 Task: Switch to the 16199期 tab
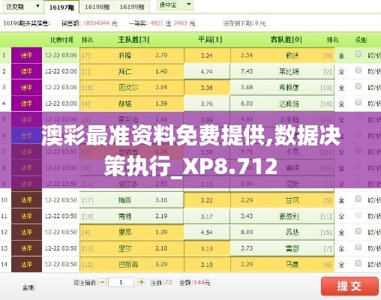click(132, 7)
